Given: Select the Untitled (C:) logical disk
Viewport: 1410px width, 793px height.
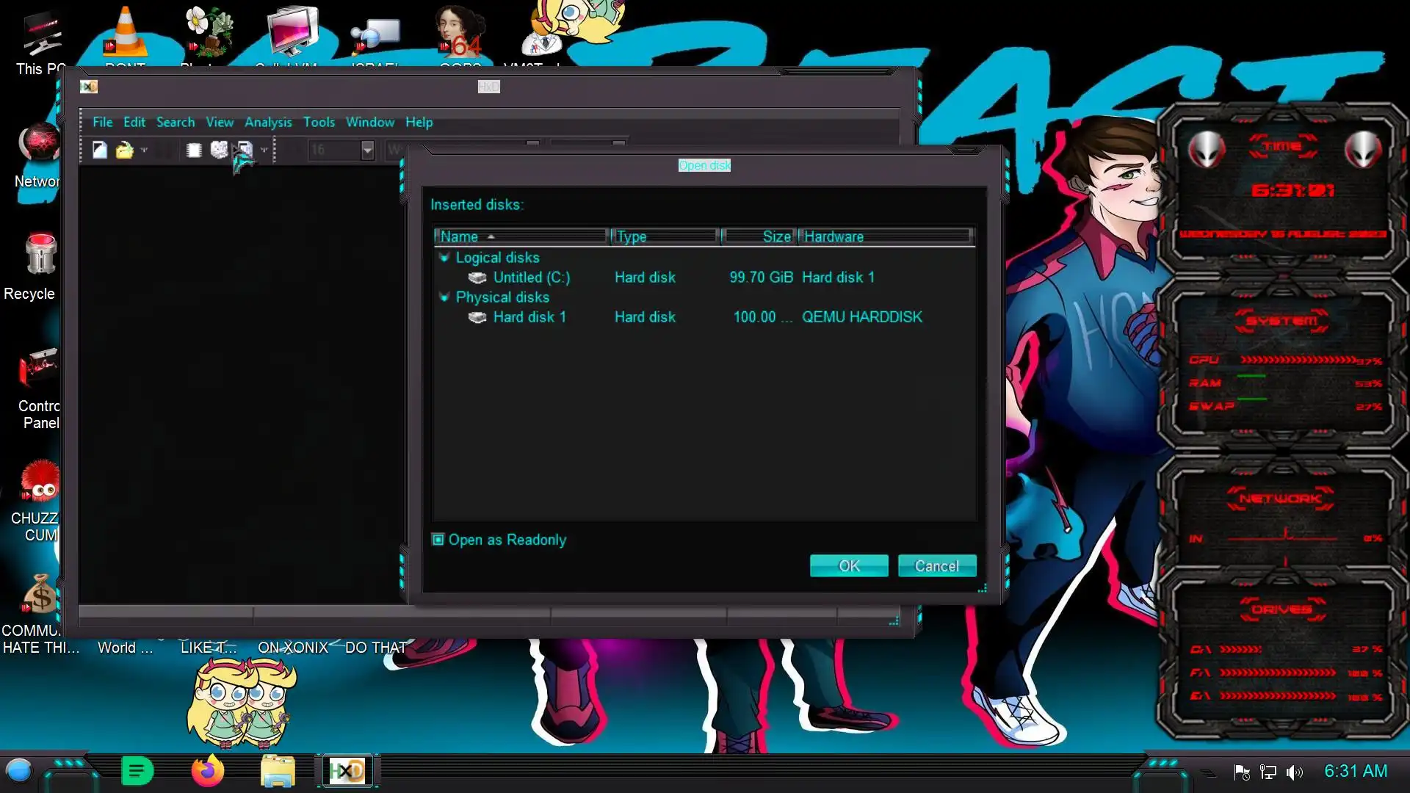Looking at the screenshot, I should [x=531, y=278].
